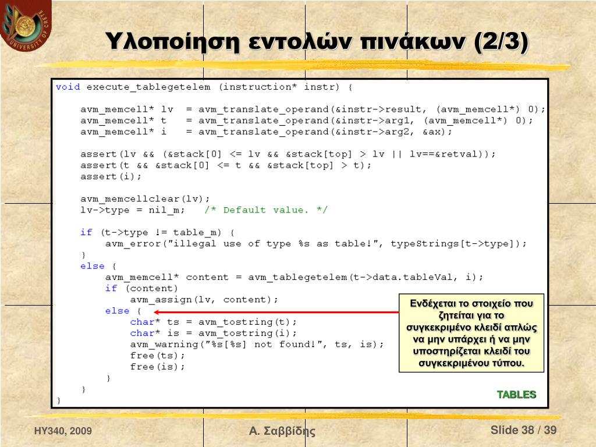596x447 pixels.
Task: Click the 'char* ts = avm_tostring(t);' line
Action: point(213,322)
